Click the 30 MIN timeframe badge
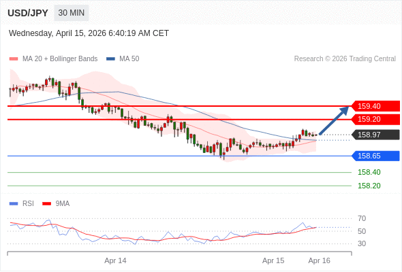The height and width of the screenshot is (272, 402). pos(72,13)
